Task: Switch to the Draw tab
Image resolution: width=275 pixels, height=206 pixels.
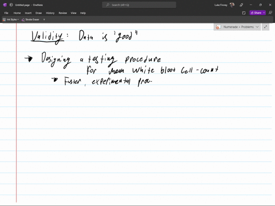Action: 38,13
